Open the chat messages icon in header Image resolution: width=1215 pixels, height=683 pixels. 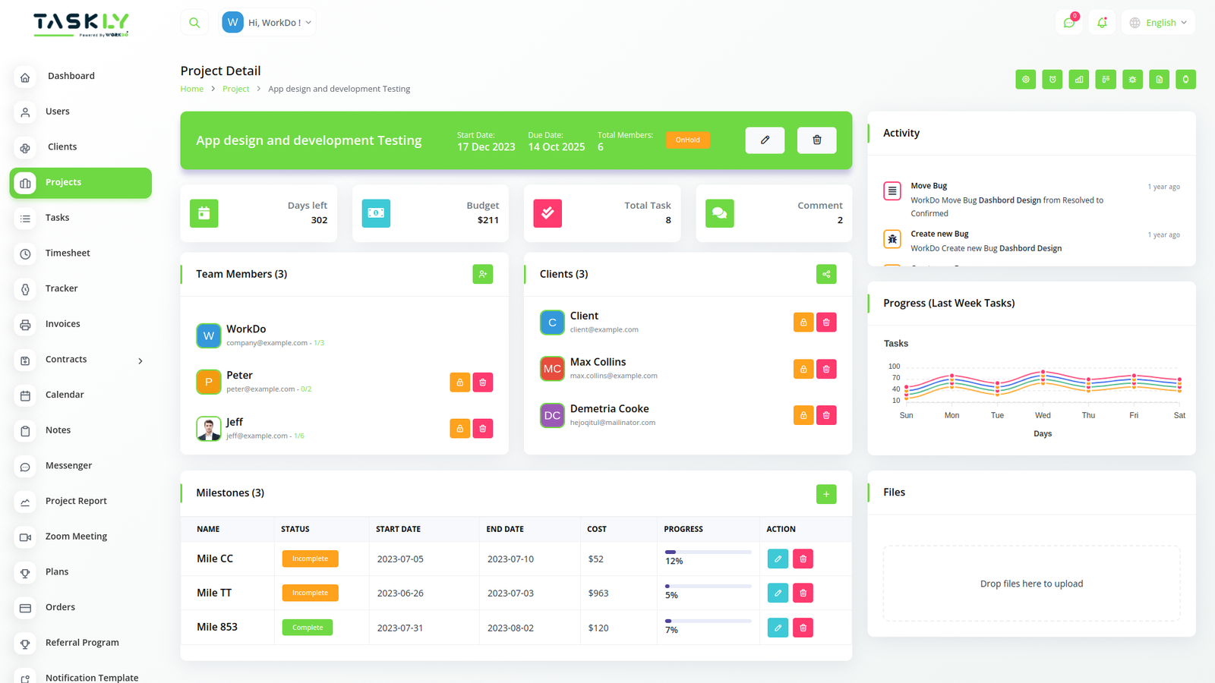pyautogui.click(x=1068, y=23)
